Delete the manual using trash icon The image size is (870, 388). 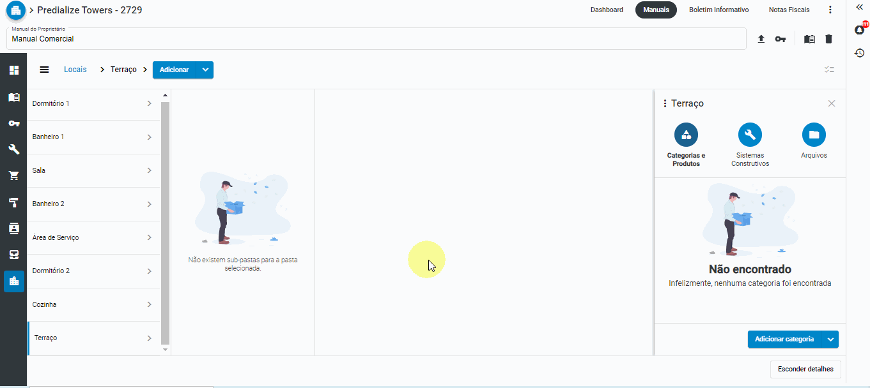pyautogui.click(x=828, y=39)
